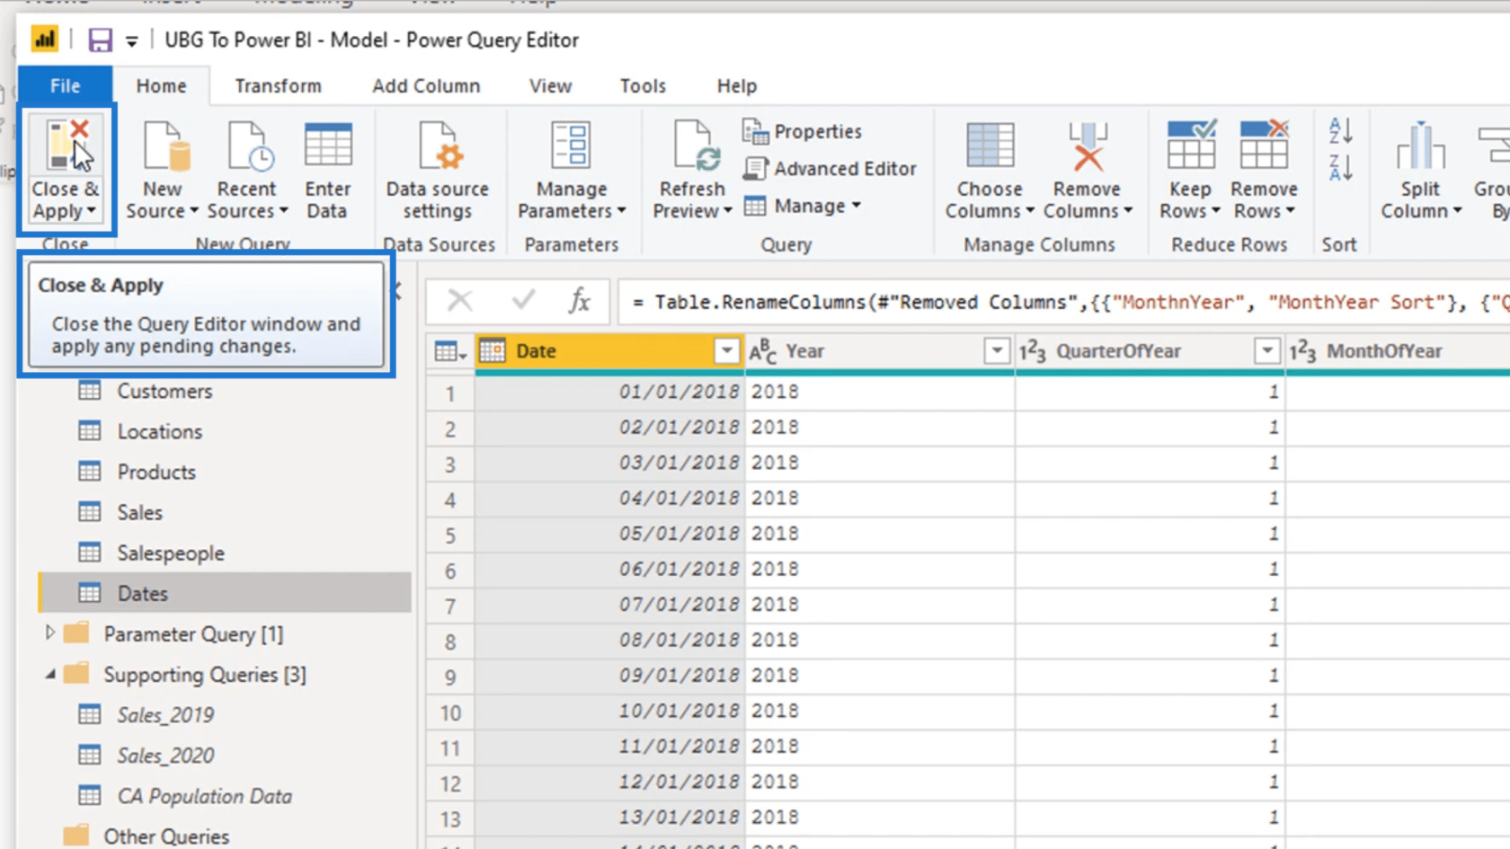Expand the Close & Apply dropdown arrow

pyautogui.click(x=91, y=212)
